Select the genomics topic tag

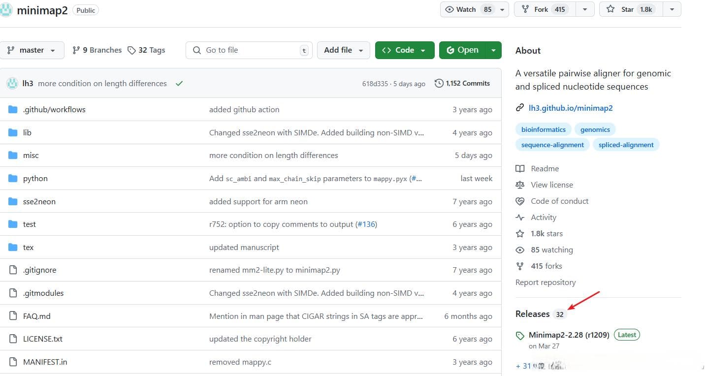(x=595, y=129)
